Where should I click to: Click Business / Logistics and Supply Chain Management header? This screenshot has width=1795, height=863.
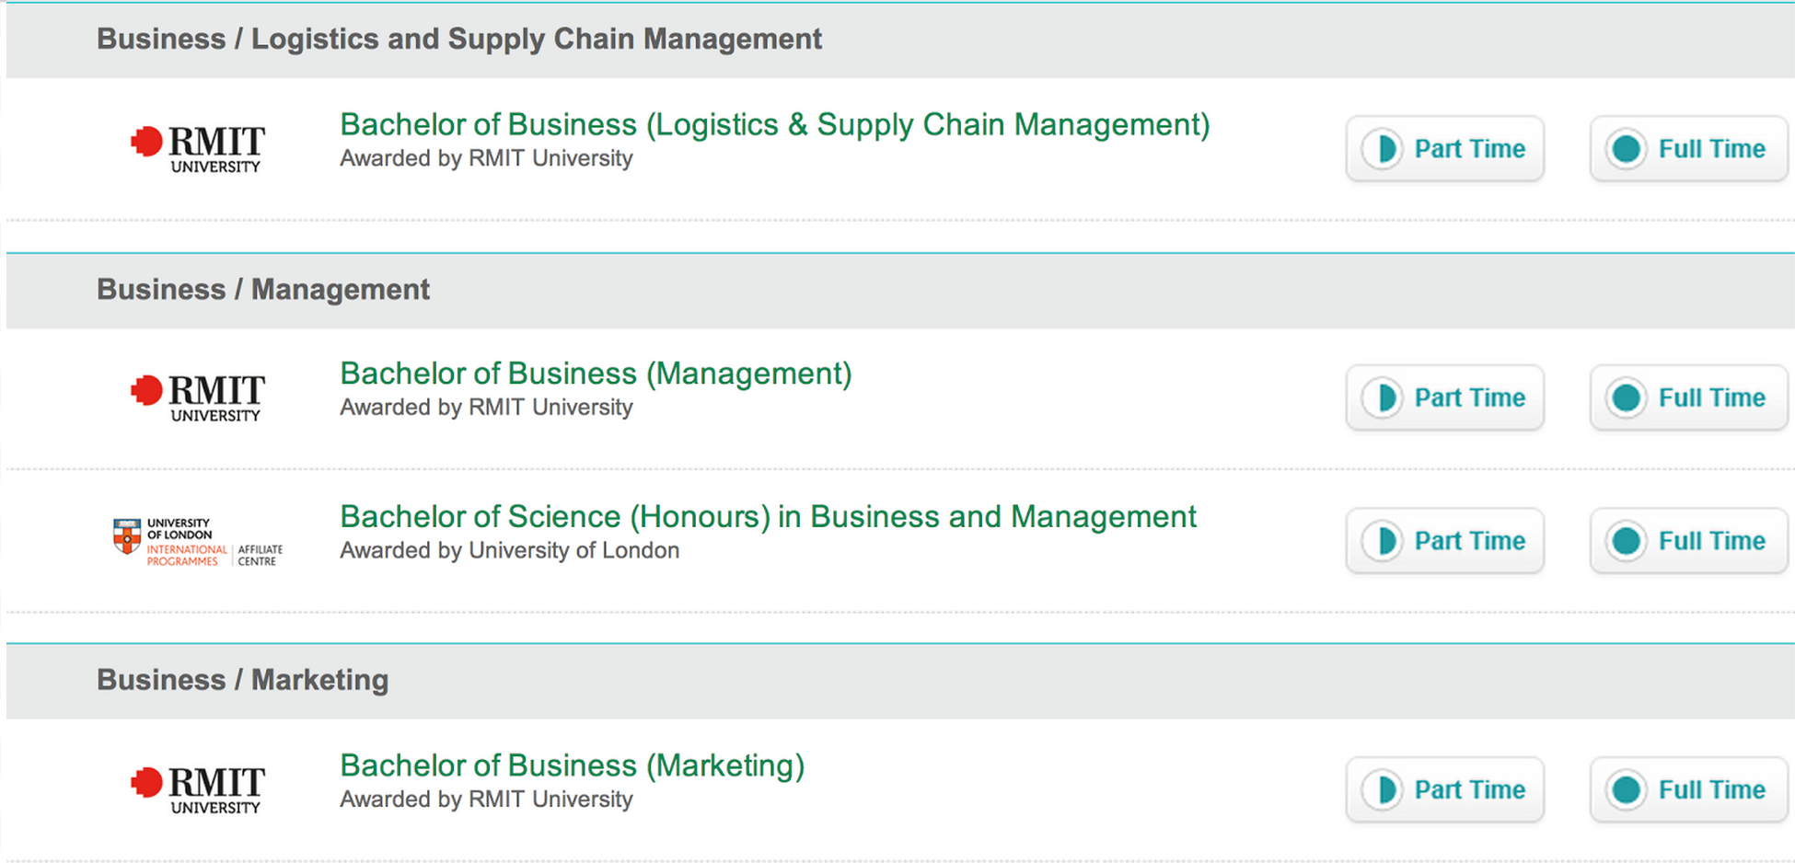click(x=458, y=40)
